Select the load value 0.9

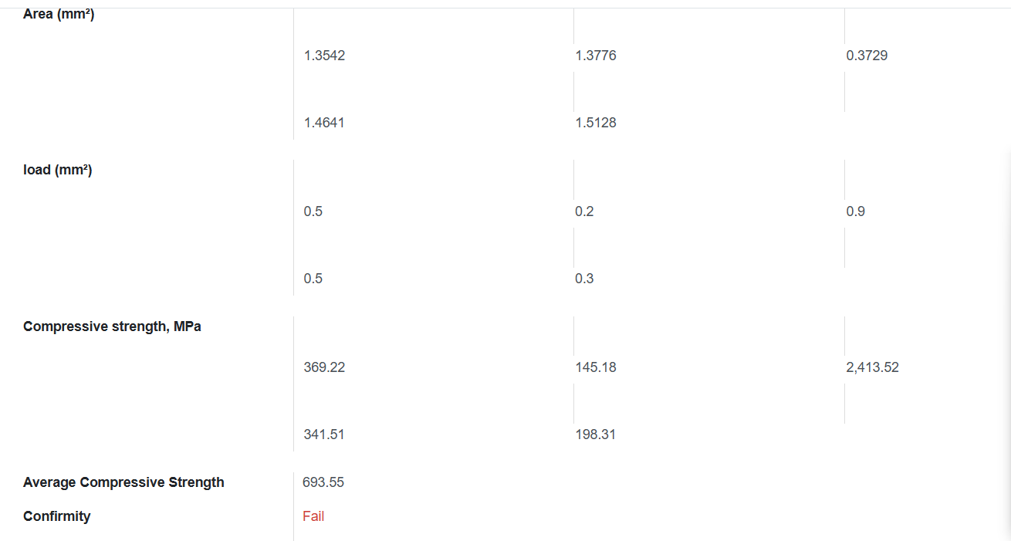[855, 211]
